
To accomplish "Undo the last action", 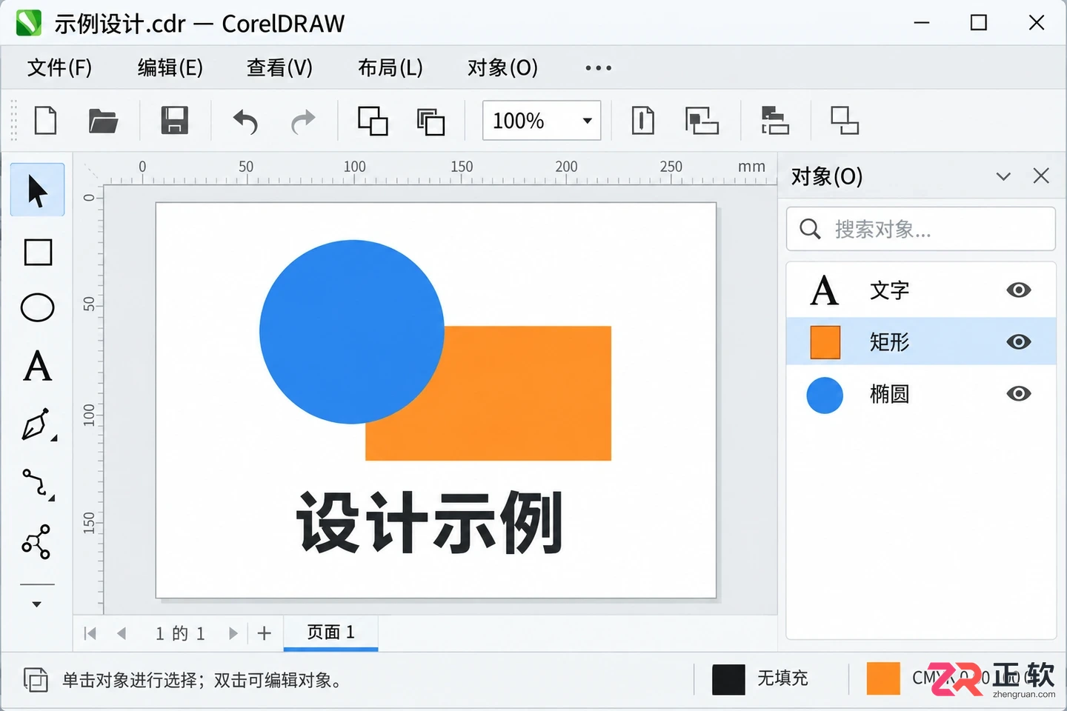I will point(245,121).
